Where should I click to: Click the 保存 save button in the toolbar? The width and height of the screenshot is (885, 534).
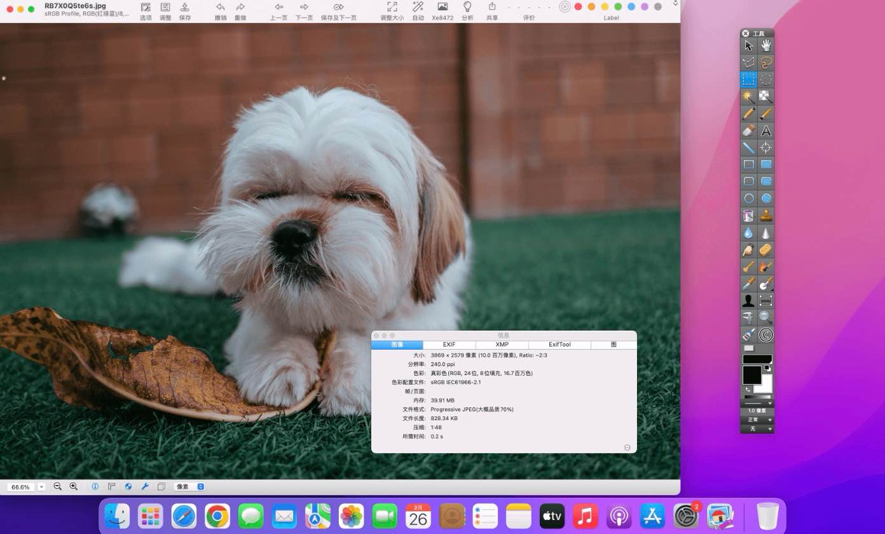click(184, 7)
